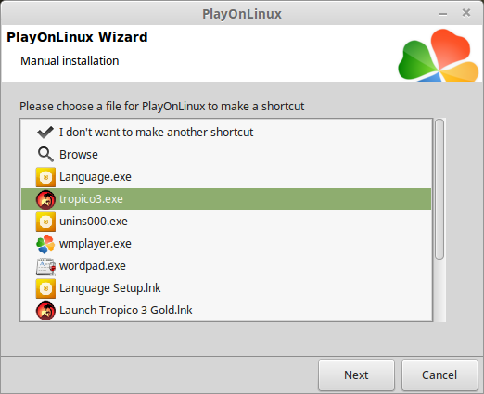The height and width of the screenshot is (394, 484).
Task: Select Language.exe in the file list
Action: click(96, 177)
